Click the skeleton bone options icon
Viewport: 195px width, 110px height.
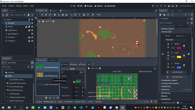[93, 15]
